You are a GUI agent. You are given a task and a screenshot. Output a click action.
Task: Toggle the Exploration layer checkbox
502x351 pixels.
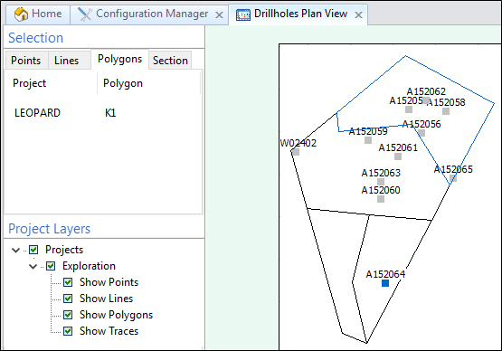tap(51, 266)
